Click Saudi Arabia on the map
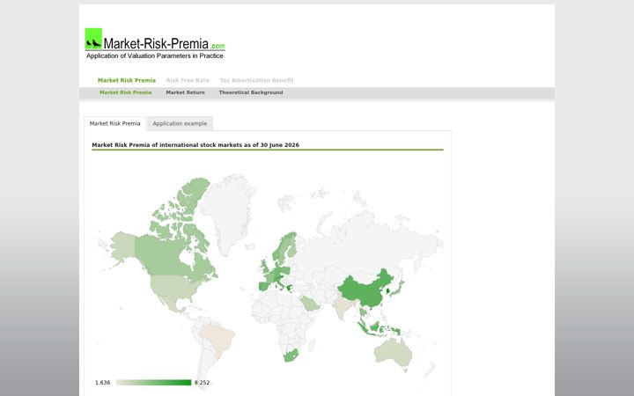 [x=311, y=303]
